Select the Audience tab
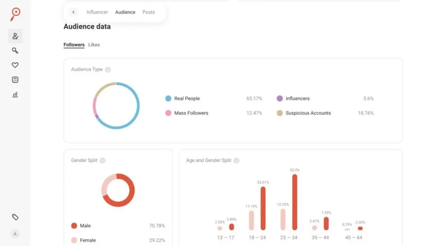 pyautogui.click(x=125, y=12)
